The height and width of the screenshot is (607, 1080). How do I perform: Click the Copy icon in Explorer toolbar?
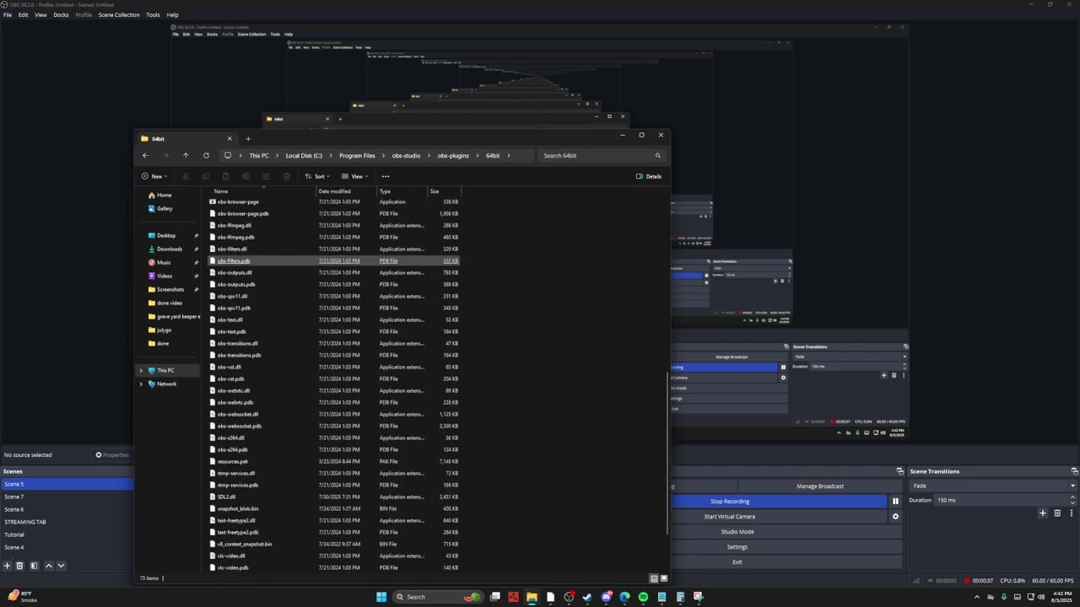(x=205, y=176)
